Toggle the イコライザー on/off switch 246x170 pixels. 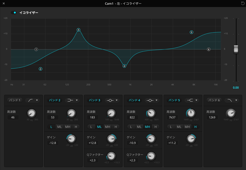pos(14,13)
